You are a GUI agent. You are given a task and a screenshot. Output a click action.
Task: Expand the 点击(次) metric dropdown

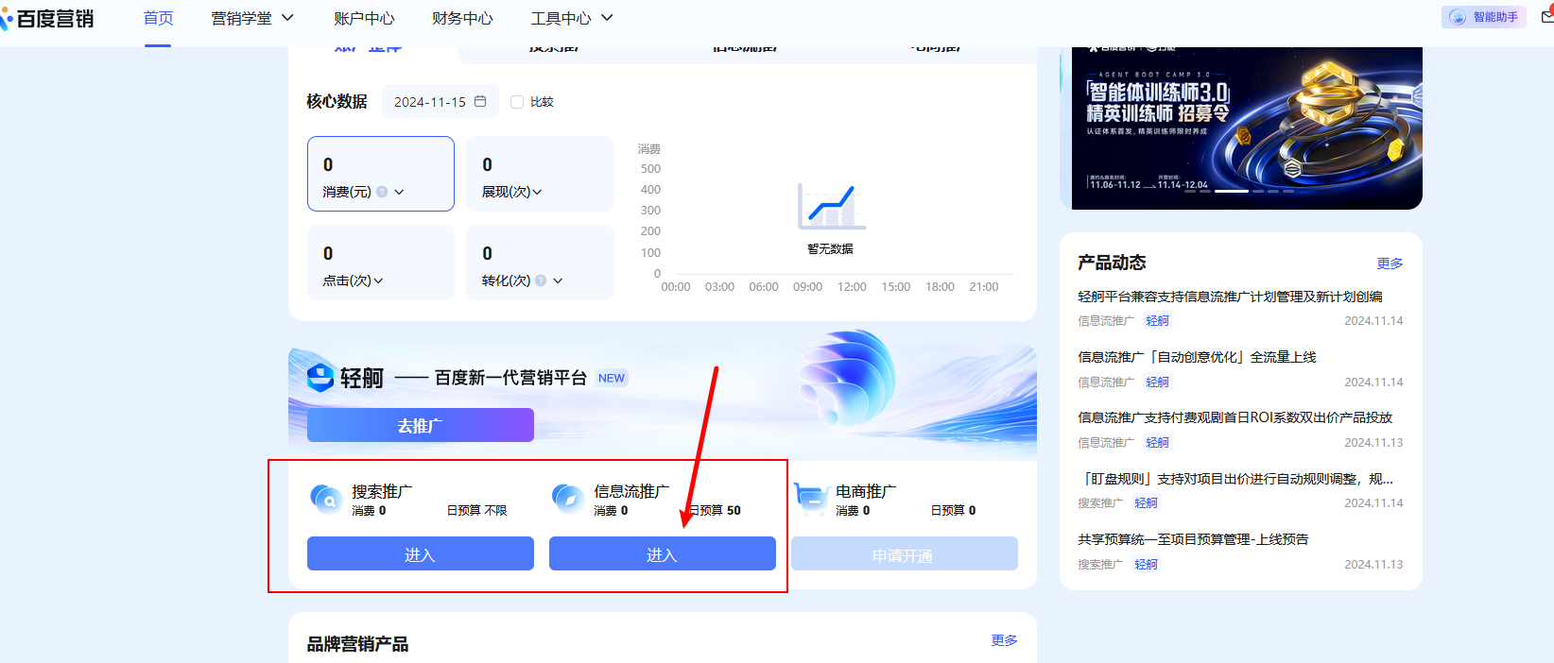click(x=378, y=280)
